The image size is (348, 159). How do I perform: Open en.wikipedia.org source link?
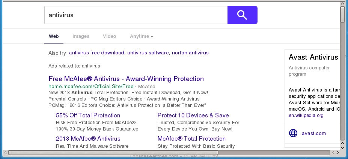coord(306,115)
